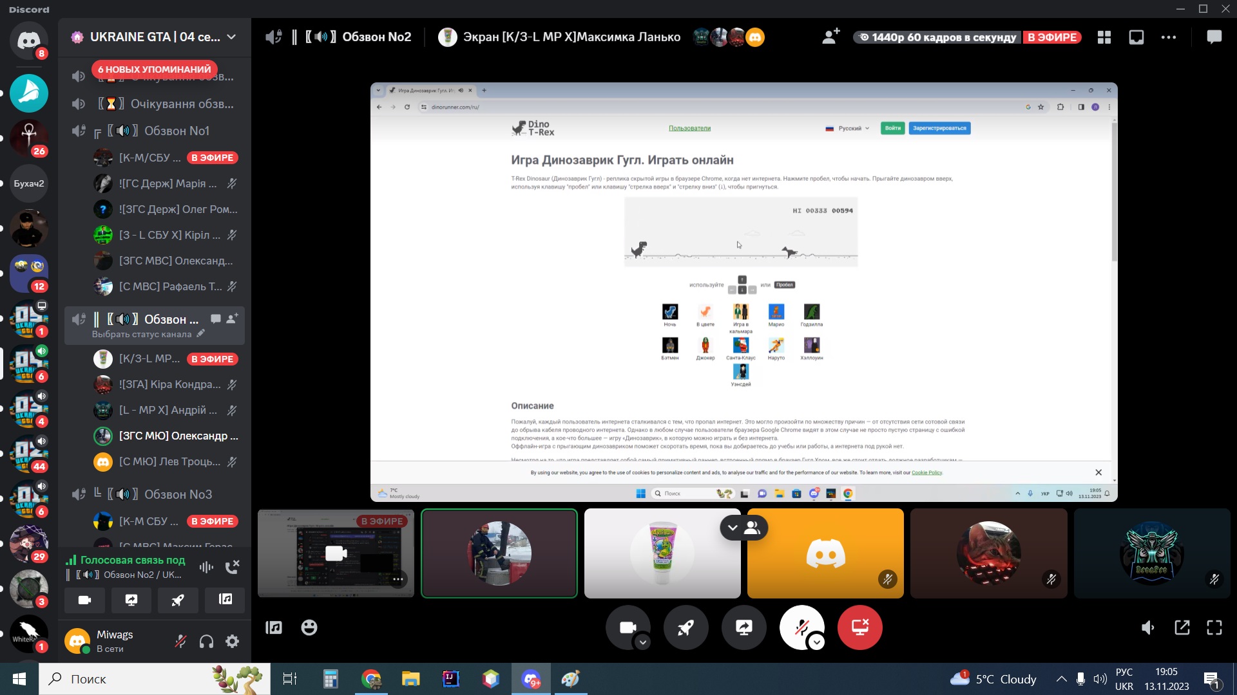
Task: Select user ![ЗГА] Кіра Кондра in voice list
Action: (x=166, y=385)
